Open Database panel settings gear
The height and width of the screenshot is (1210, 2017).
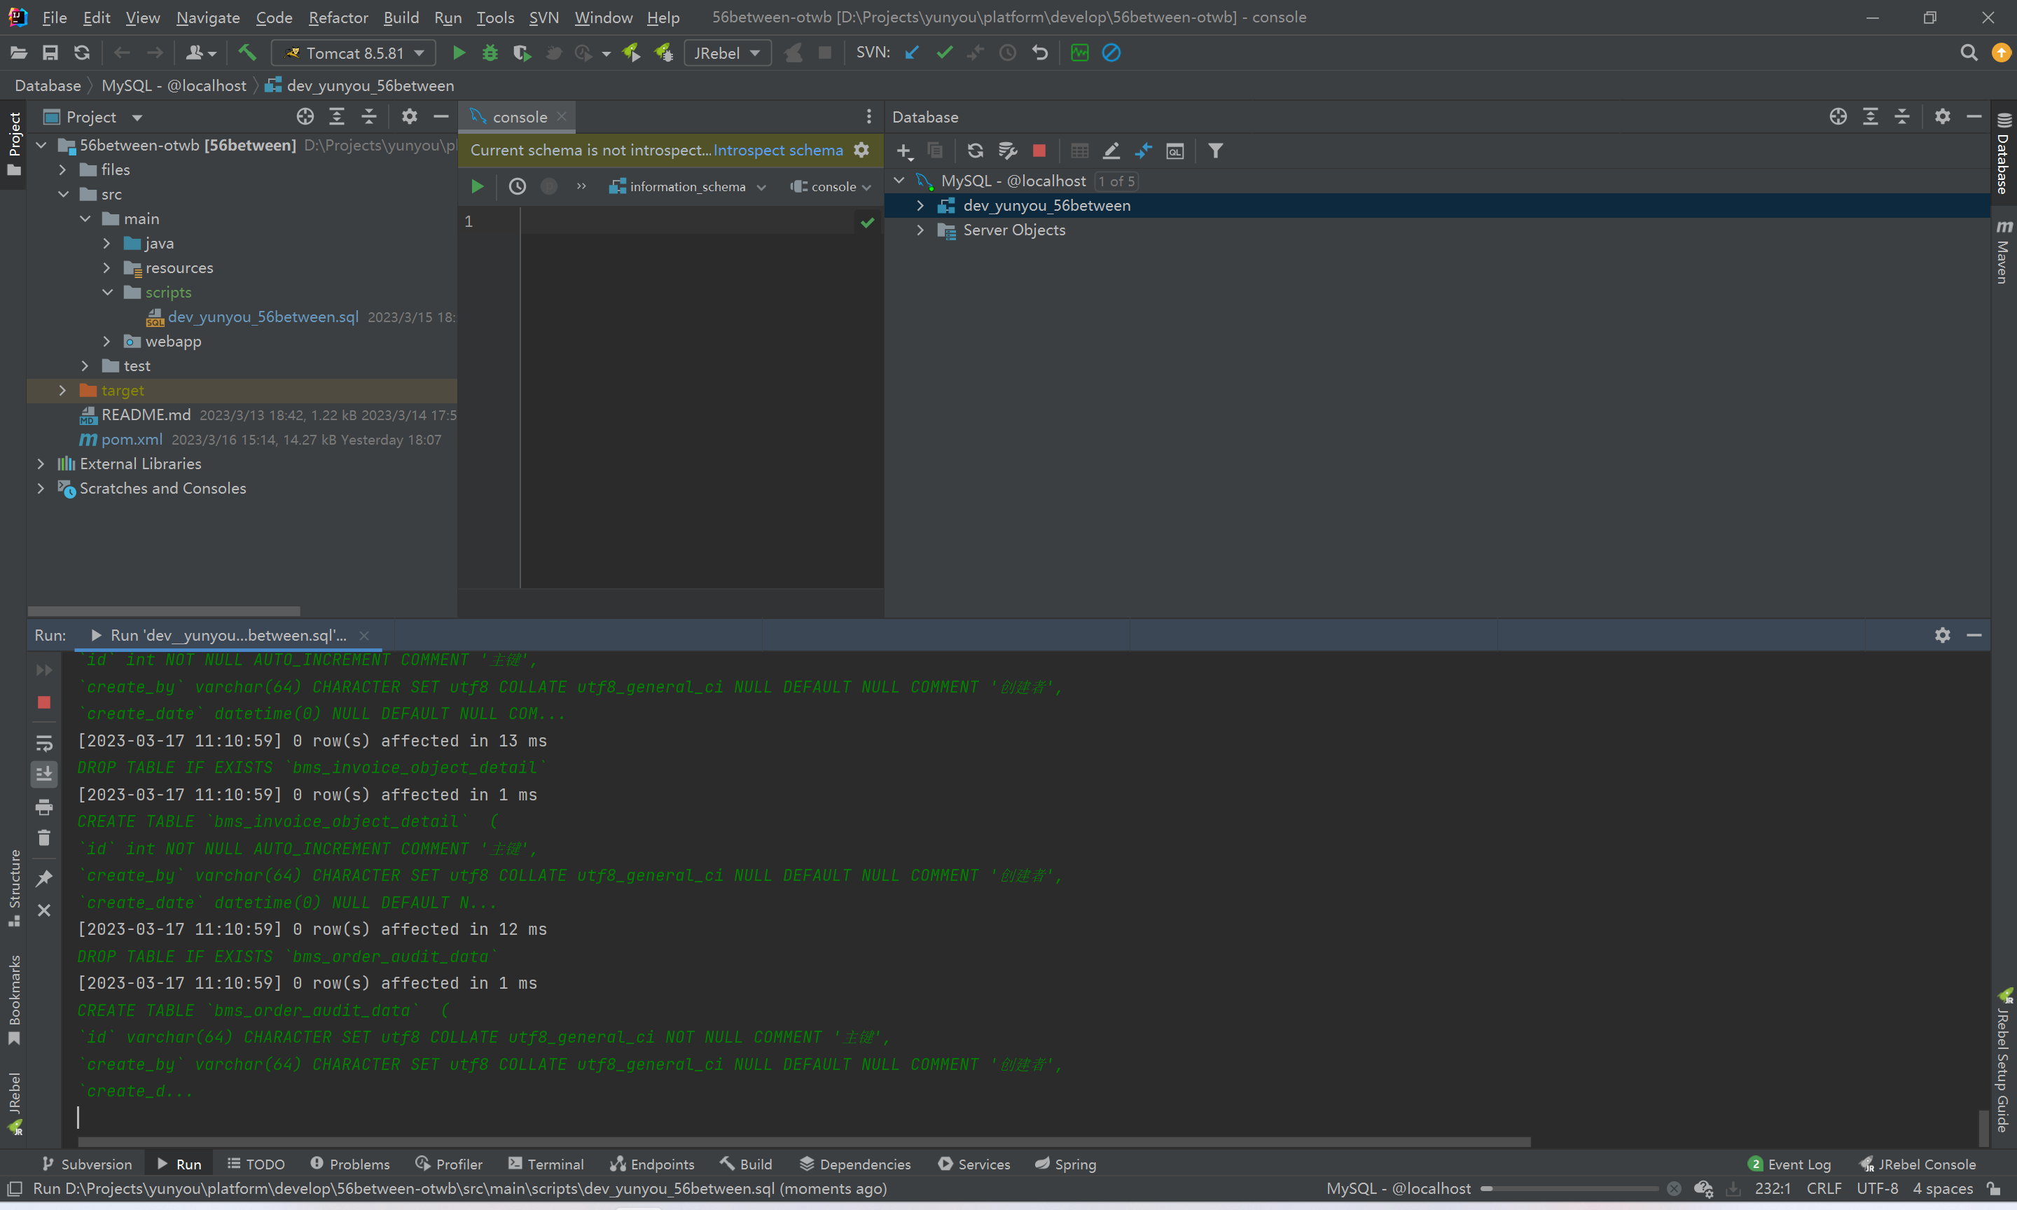pos(1942,117)
